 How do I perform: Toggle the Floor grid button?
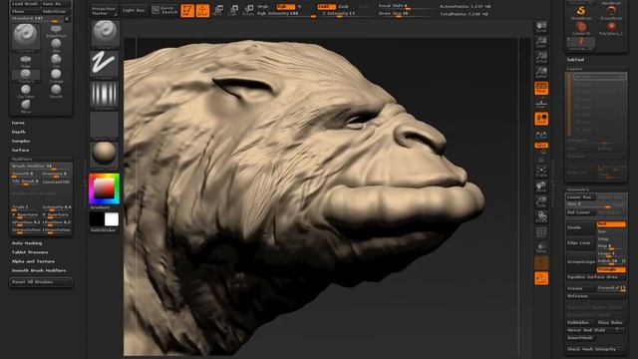pos(541,104)
